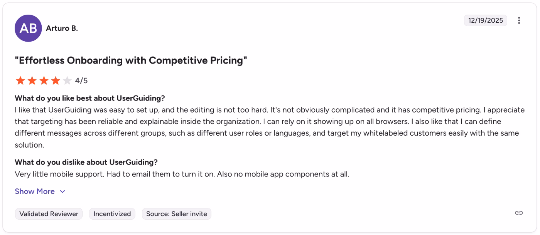Click the 4/5 rating label

coord(81,81)
